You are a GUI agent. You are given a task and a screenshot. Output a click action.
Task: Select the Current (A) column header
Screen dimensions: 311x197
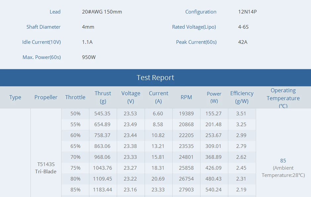[x=158, y=97]
